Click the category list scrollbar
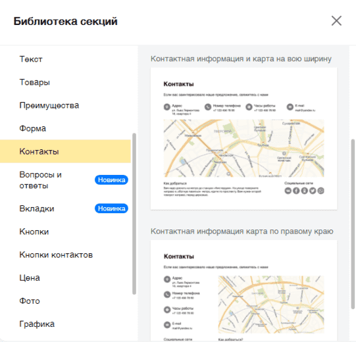 pos(134,214)
